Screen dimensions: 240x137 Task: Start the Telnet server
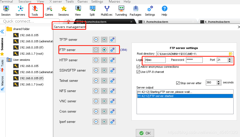96,81
